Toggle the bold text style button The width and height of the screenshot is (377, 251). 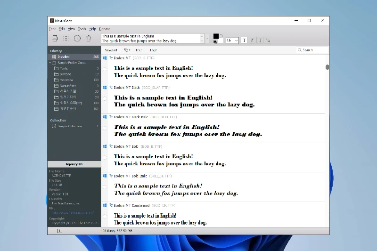244,40
